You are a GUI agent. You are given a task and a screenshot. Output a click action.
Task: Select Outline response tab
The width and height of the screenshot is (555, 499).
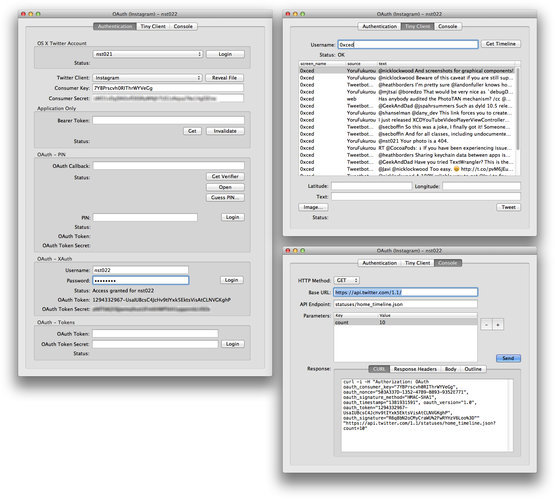tap(473, 369)
